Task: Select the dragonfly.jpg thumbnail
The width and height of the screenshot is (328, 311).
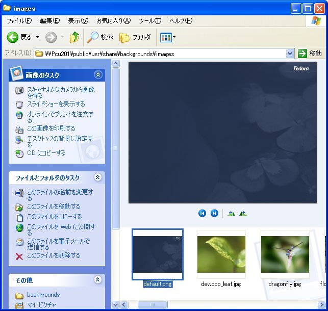Action: [x=285, y=254]
